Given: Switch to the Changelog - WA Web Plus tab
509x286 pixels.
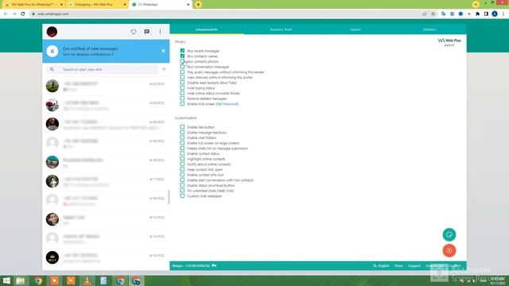Looking at the screenshot, I should tap(97, 5).
